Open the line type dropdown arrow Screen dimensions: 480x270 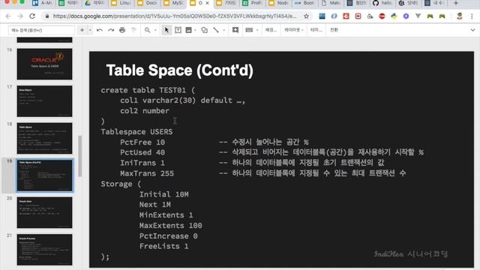pyautogui.click(x=223, y=30)
